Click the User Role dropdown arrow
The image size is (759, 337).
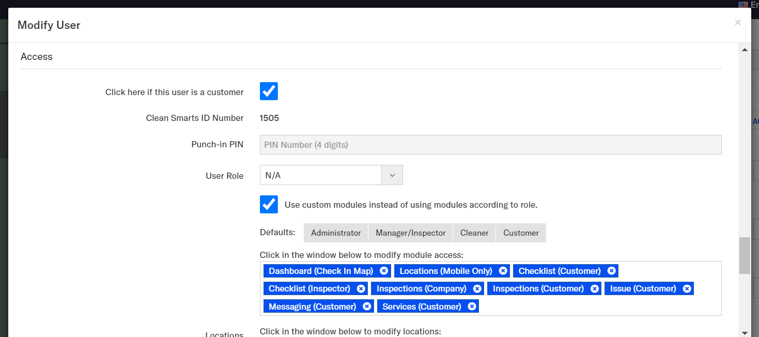pyautogui.click(x=392, y=175)
